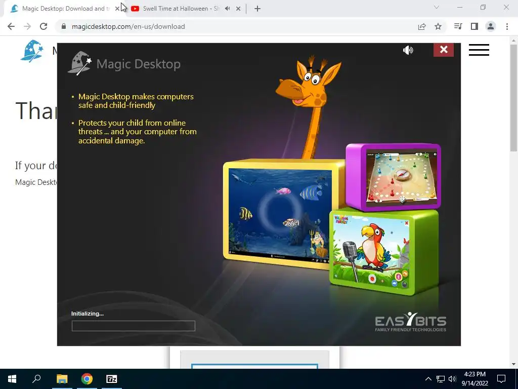Screen dimensions: 518x389
Task: Bookmark this page with the star icon
Action: pyautogui.click(x=438, y=26)
